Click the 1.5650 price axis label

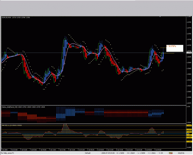[189, 74]
